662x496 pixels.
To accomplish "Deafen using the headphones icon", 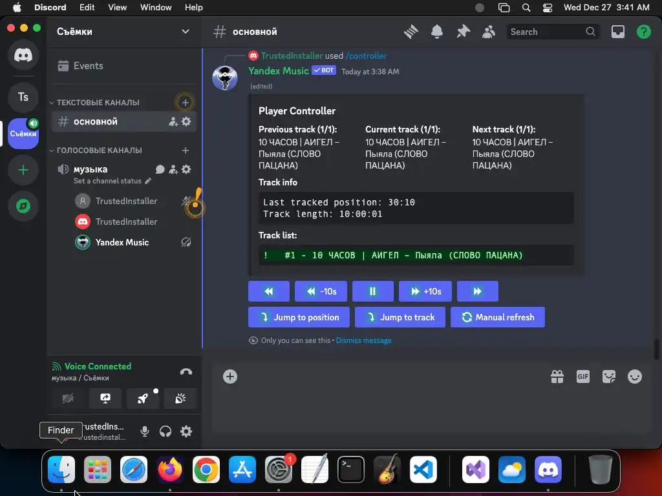I will pos(165,431).
